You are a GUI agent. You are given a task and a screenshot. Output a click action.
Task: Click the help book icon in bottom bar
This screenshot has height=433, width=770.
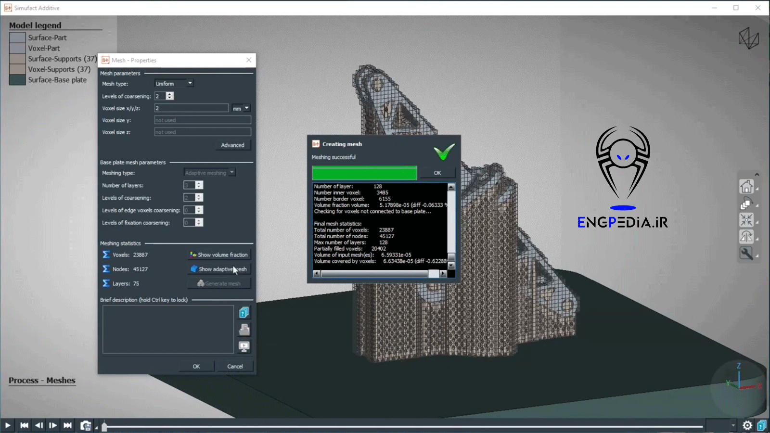coord(762,425)
